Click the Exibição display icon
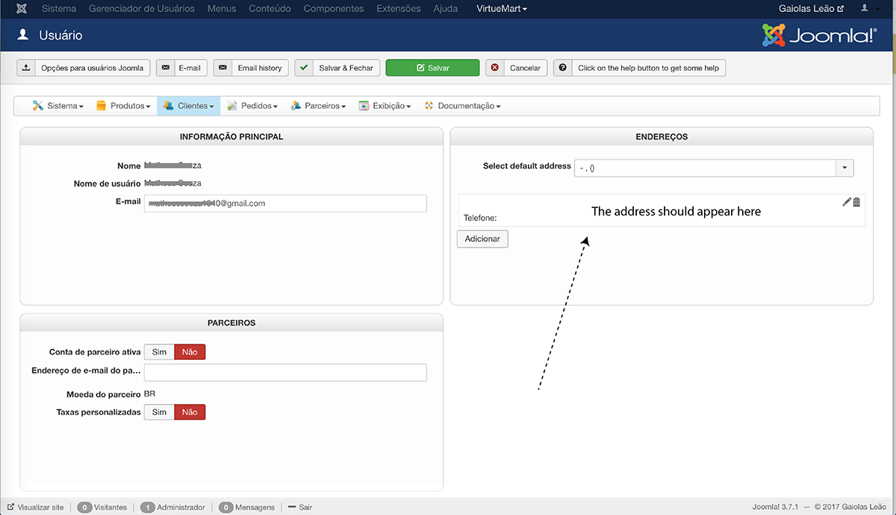This screenshot has width=896, height=515. [364, 106]
